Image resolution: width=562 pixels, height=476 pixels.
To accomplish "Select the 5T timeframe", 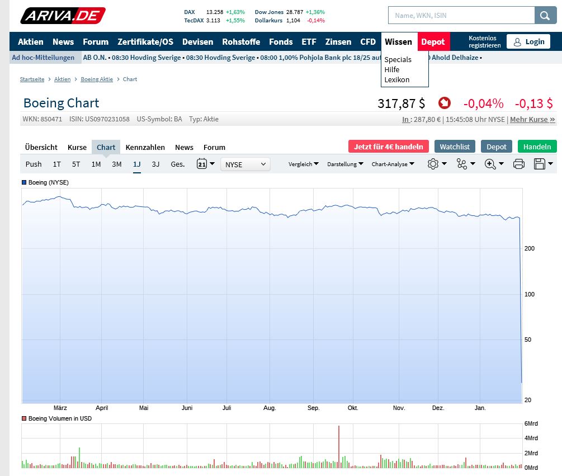I will pyautogui.click(x=76, y=164).
